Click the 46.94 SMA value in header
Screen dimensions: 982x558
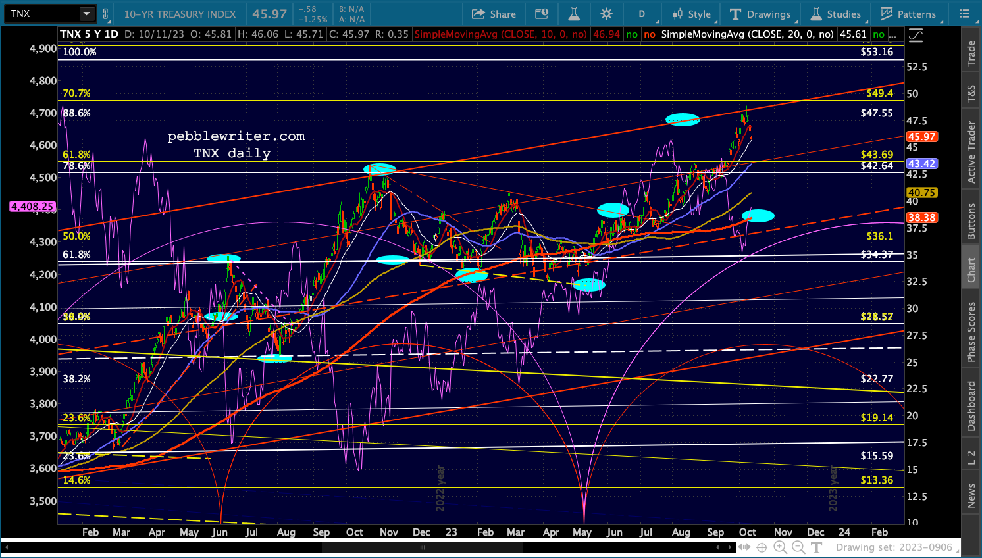606,34
